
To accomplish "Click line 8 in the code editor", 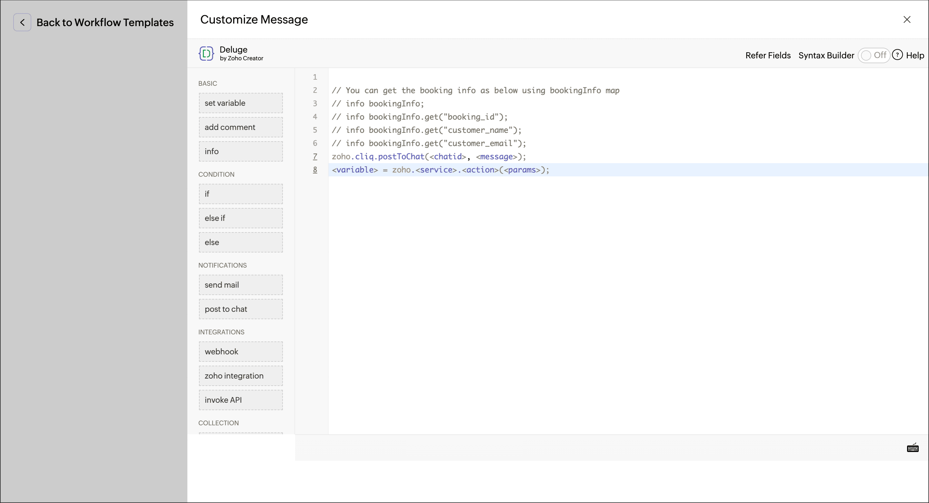I will [x=440, y=170].
